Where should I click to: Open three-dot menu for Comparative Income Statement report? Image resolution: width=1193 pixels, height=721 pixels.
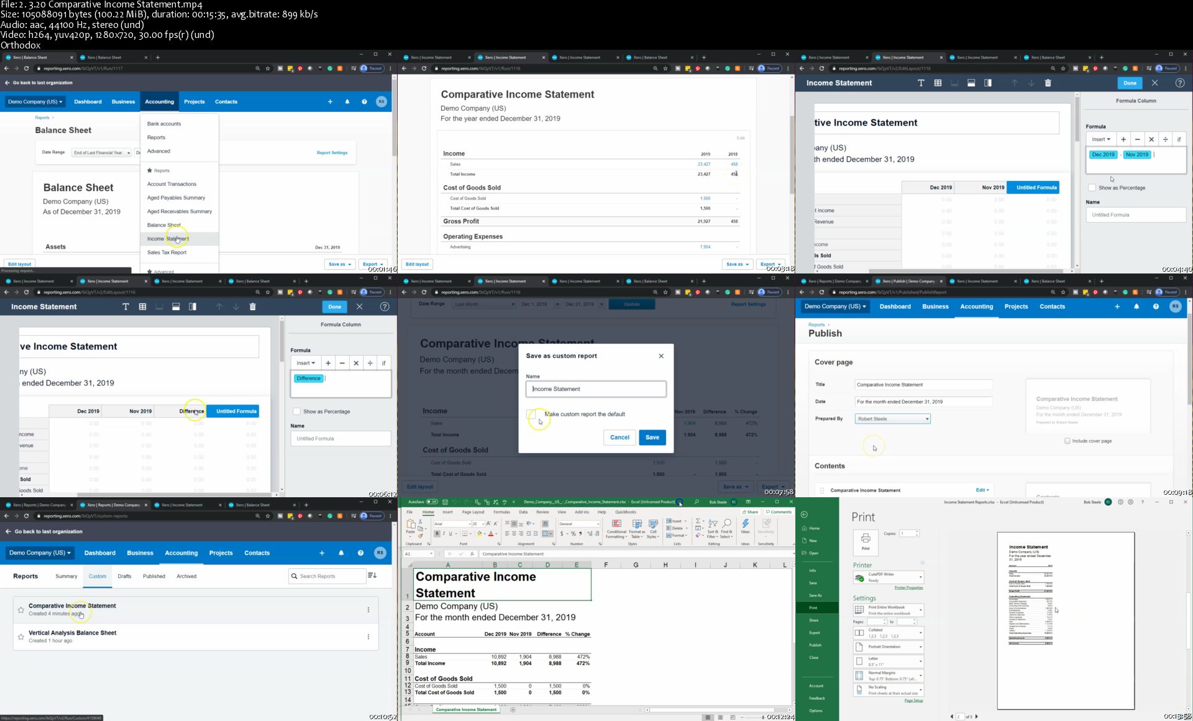pos(368,610)
